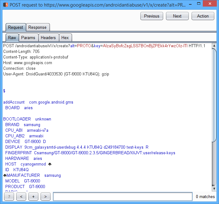The height and width of the screenshot is (204, 219).
Task: Click the CPU_ABI armeabi-v7a line
Action: coord(27,130)
